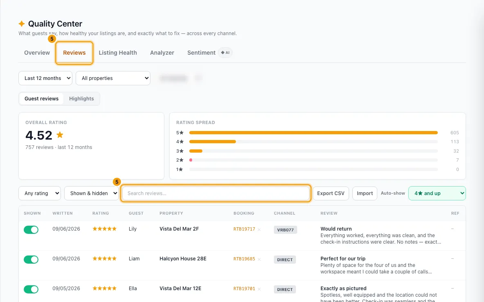Open the Listing Health tab

coord(118,53)
